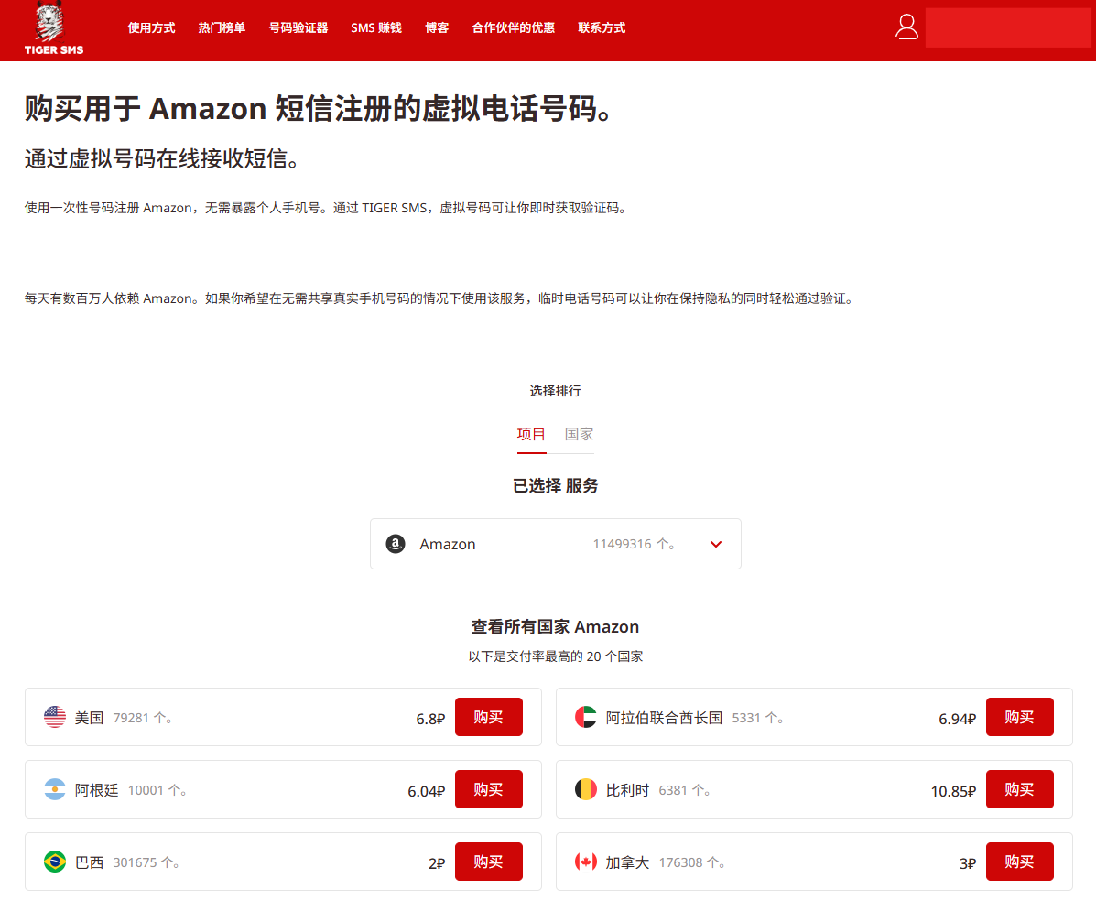The width and height of the screenshot is (1096, 900).
Task: Click the 以下是交付率最高的 20 个国家 subtitle
Action: click(555, 656)
